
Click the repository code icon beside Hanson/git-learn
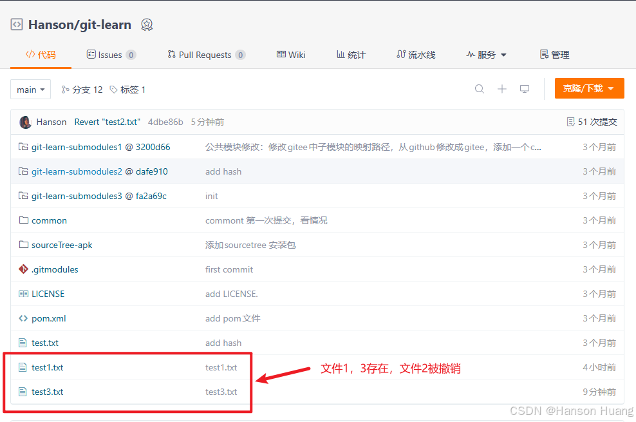[17, 24]
